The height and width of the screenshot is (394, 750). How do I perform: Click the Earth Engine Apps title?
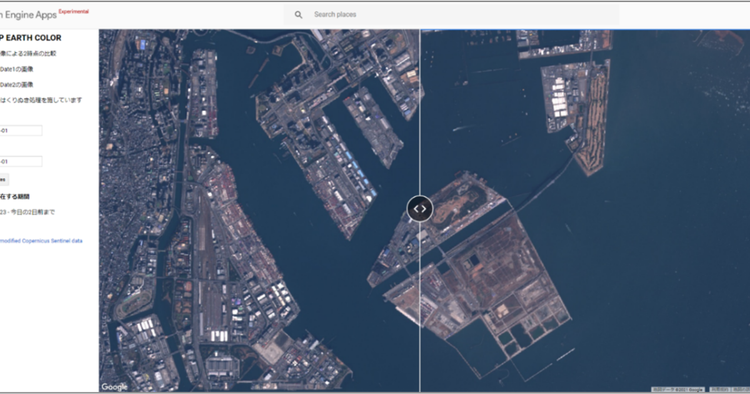click(x=28, y=15)
